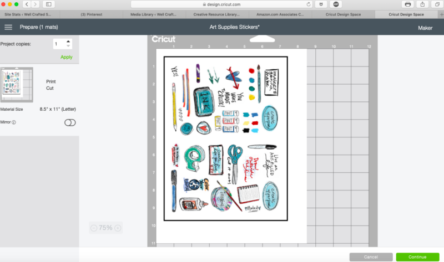Click the Art Supplies Stickers project title
Image resolution: width=444 pixels, height=262 pixels.
click(x=234, y=27)
